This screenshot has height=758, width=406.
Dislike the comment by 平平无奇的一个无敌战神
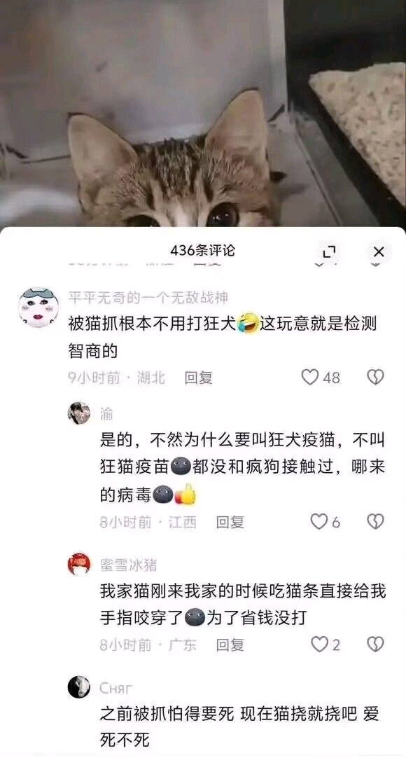pyautogui.click(x=376, y=377)
